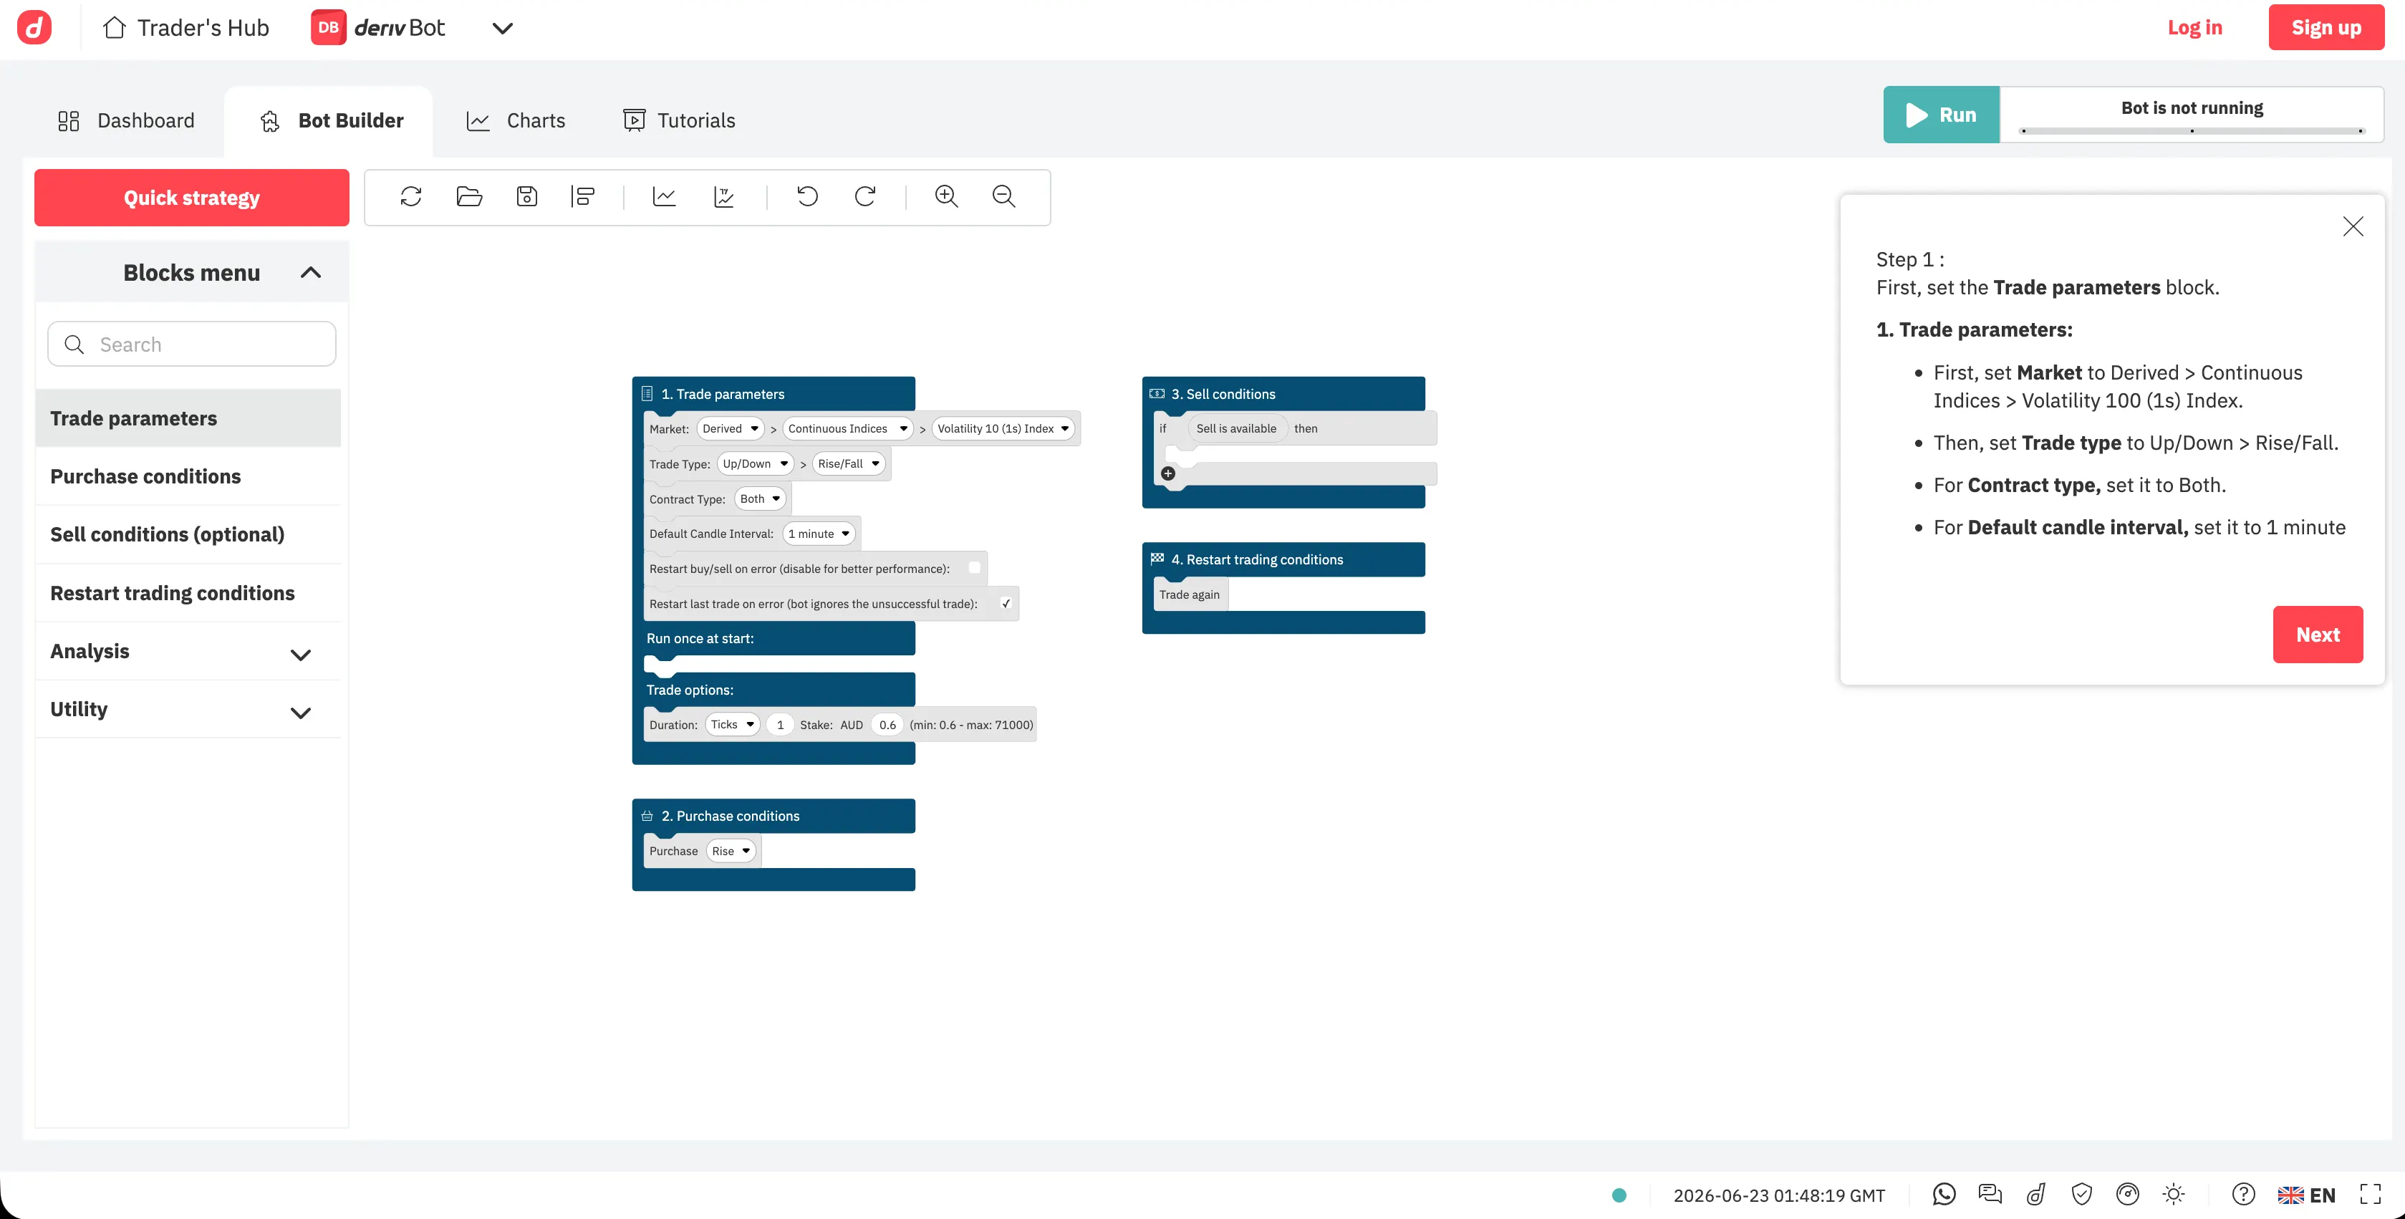
Task: Toggle the light/dark theme sun icon
Action: (2174, 1194)
